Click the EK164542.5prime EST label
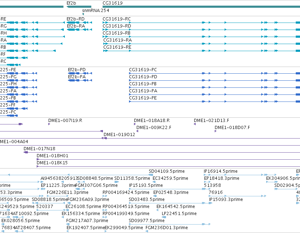The width and height of the screenshot is (300, 233). [176, 207]
